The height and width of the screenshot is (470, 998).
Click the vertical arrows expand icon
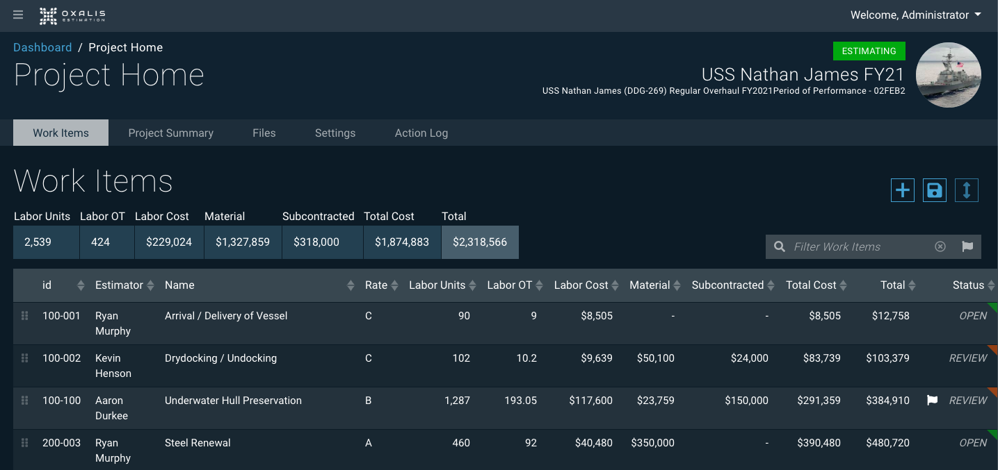click(966, 190)
